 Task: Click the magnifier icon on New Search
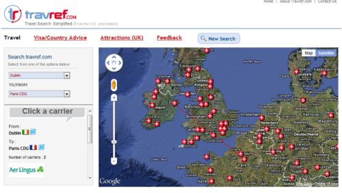click(203, 38)
